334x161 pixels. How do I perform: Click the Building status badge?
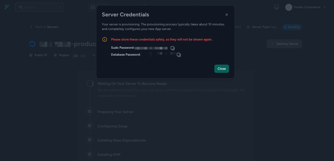coord(292,27)
